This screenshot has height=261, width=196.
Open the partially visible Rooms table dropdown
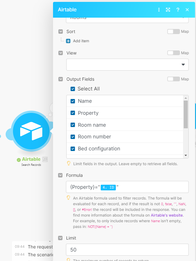coord(127,20)
